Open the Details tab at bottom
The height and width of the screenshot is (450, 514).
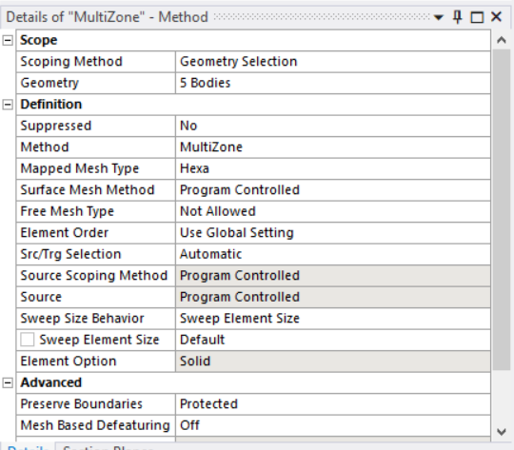tap(28, 447)
